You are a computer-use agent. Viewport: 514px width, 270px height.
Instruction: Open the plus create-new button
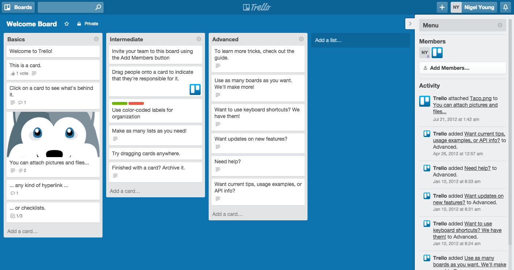click(442, 7)
